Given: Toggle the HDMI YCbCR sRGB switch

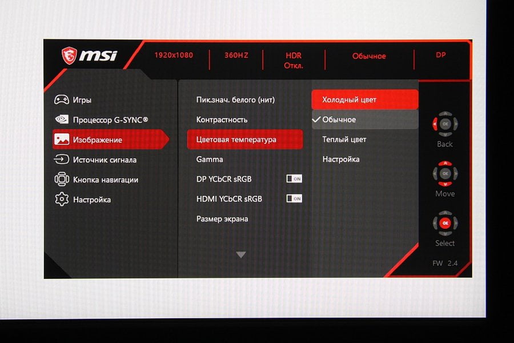Looking at the screenshot, I should (294, 198).
